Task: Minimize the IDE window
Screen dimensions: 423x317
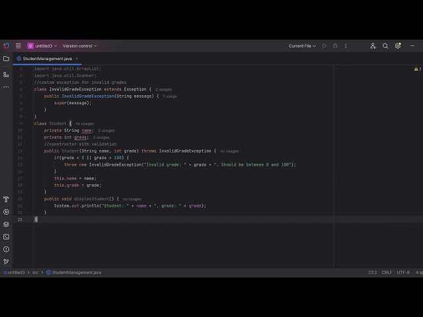Action: point(412,46)
